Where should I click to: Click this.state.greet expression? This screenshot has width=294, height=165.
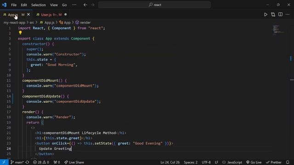pos(62,138)
